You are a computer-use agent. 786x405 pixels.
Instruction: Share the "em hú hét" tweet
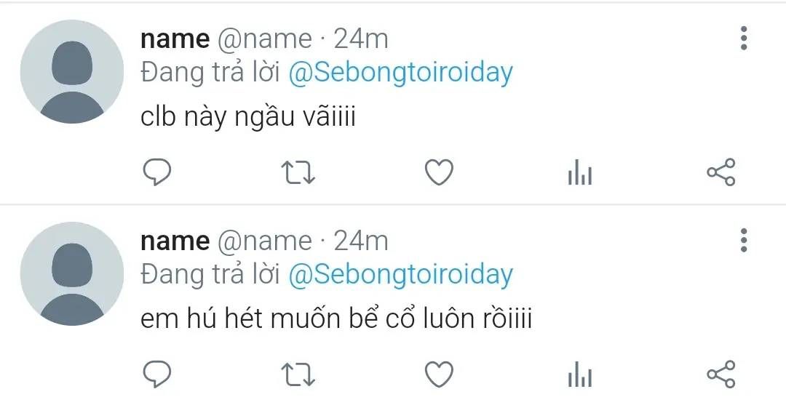point(721,374)
